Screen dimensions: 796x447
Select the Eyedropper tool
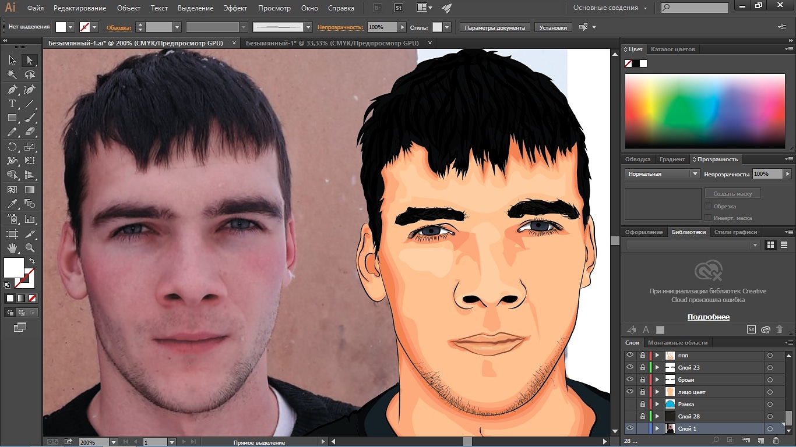point(12,204)
